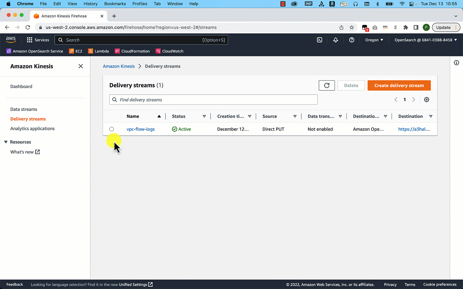Click the Delete button
The width and height of the screenshot is (463, 289).
351,85
